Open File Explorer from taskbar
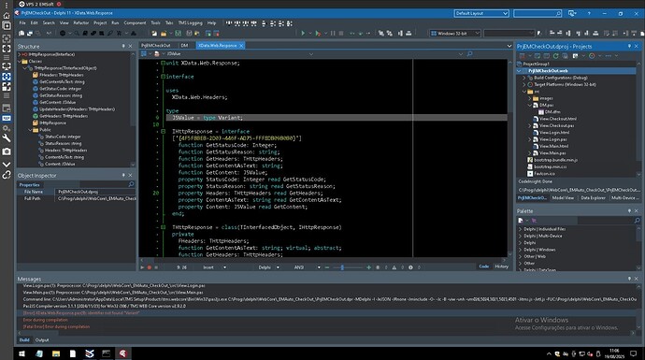This screenshot has height=360, width=645. click(x=56, y=353)
